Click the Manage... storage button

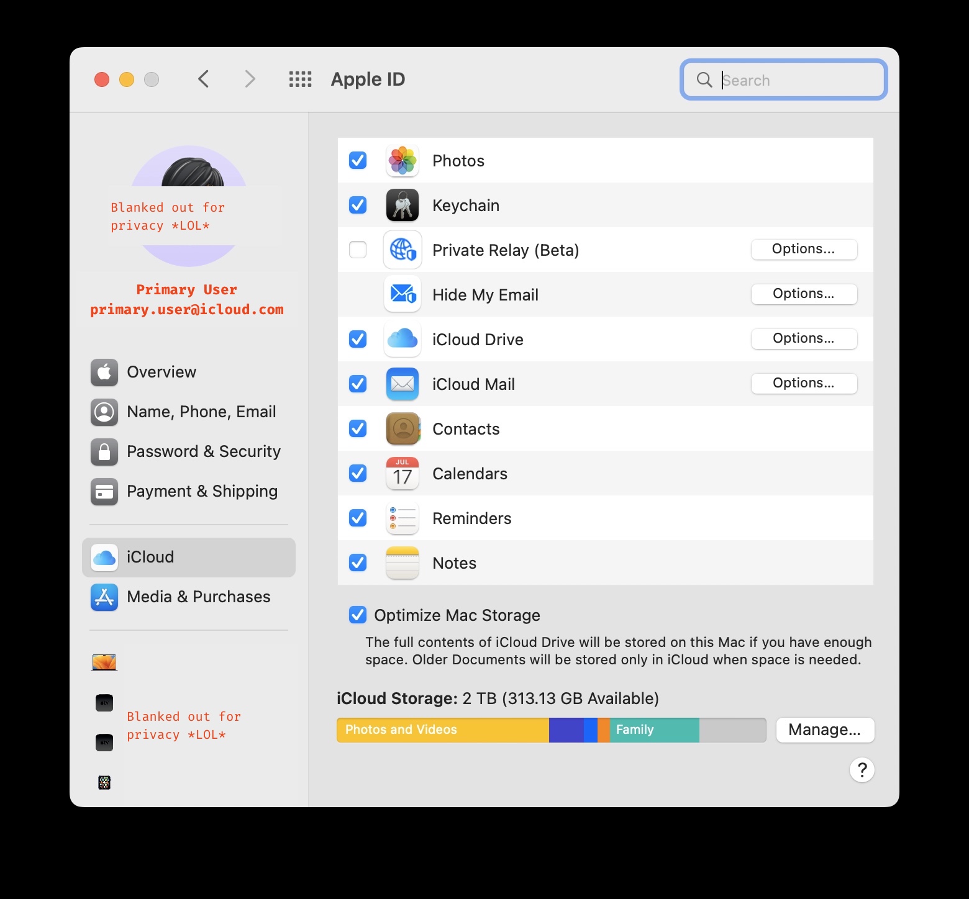point(825,730)
